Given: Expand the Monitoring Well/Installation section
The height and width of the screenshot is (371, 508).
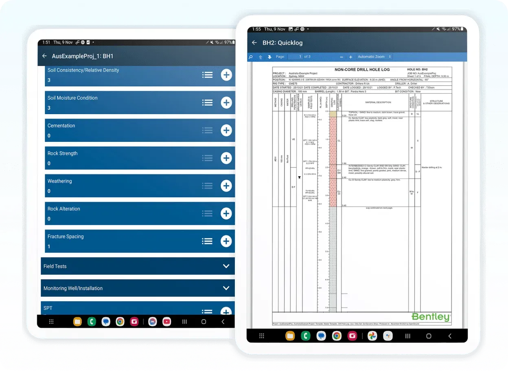Looking at the screenshot, I should point(138,288).
